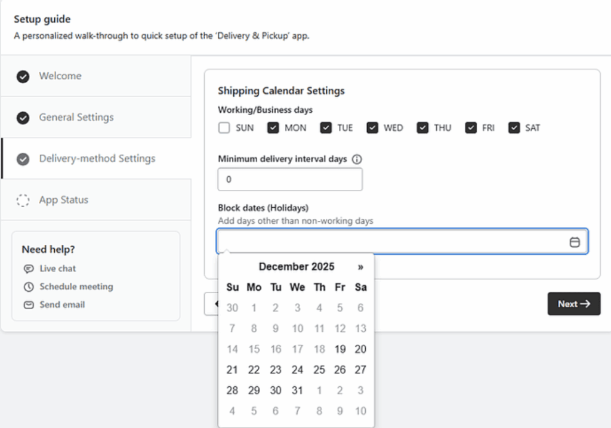Screen dimensions: 611x428
Task: Click the Welcome step checkmark icon
Action: 23,76
